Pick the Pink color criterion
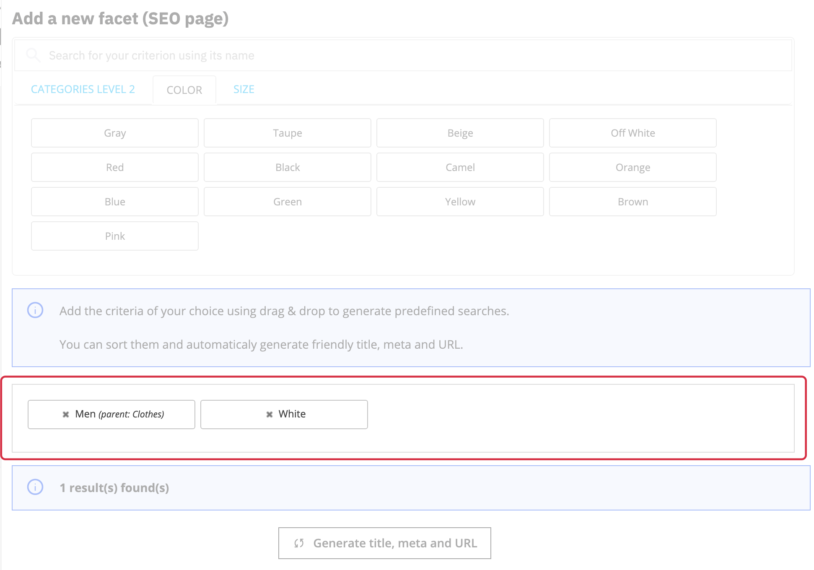 pos(115,236)
